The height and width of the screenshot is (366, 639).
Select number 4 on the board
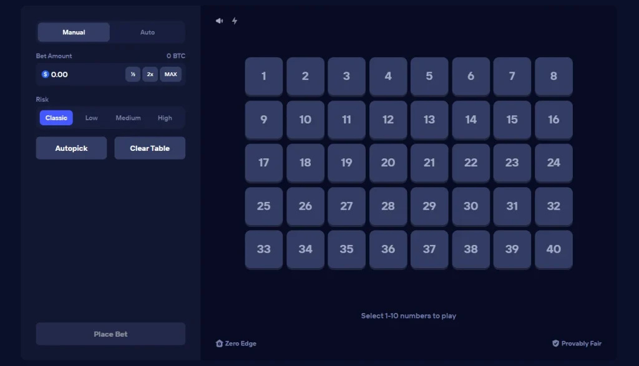388,76
